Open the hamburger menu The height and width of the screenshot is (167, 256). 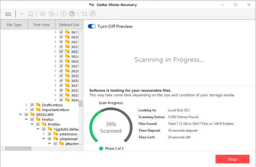click(x=8, y=14)
